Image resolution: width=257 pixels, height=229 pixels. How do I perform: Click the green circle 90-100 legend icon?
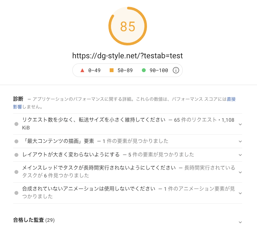(x=144, y=70)
